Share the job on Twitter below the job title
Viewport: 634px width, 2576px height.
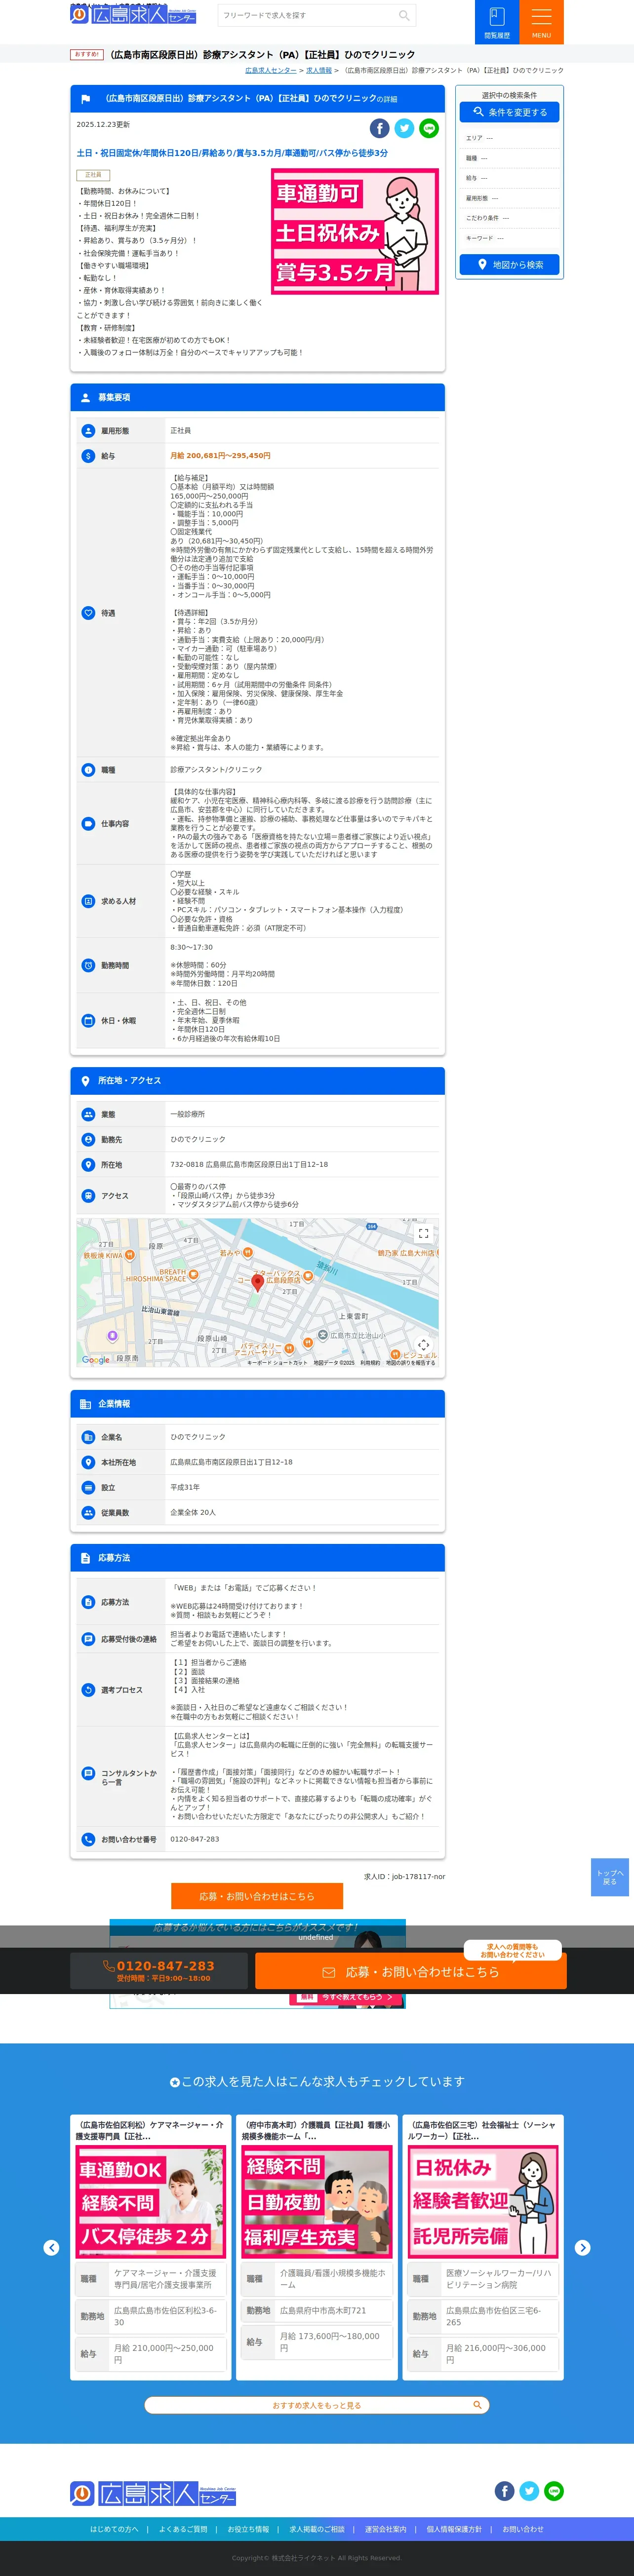(x=404, y=128)
